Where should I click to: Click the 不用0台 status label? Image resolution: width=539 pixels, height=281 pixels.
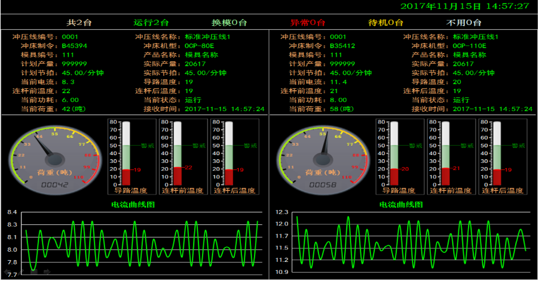click(x=464, y=23)
